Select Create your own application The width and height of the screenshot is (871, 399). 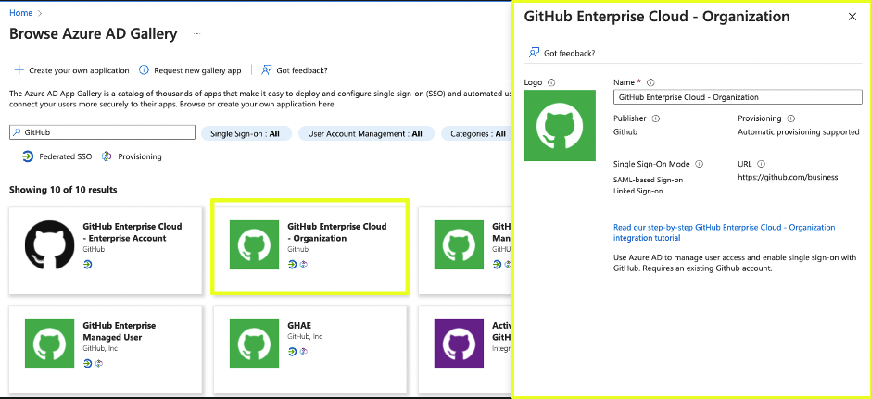[x=79, y=70]
